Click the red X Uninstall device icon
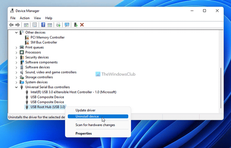The height and width of the screenshot is (148, 231). pos(82,25)
